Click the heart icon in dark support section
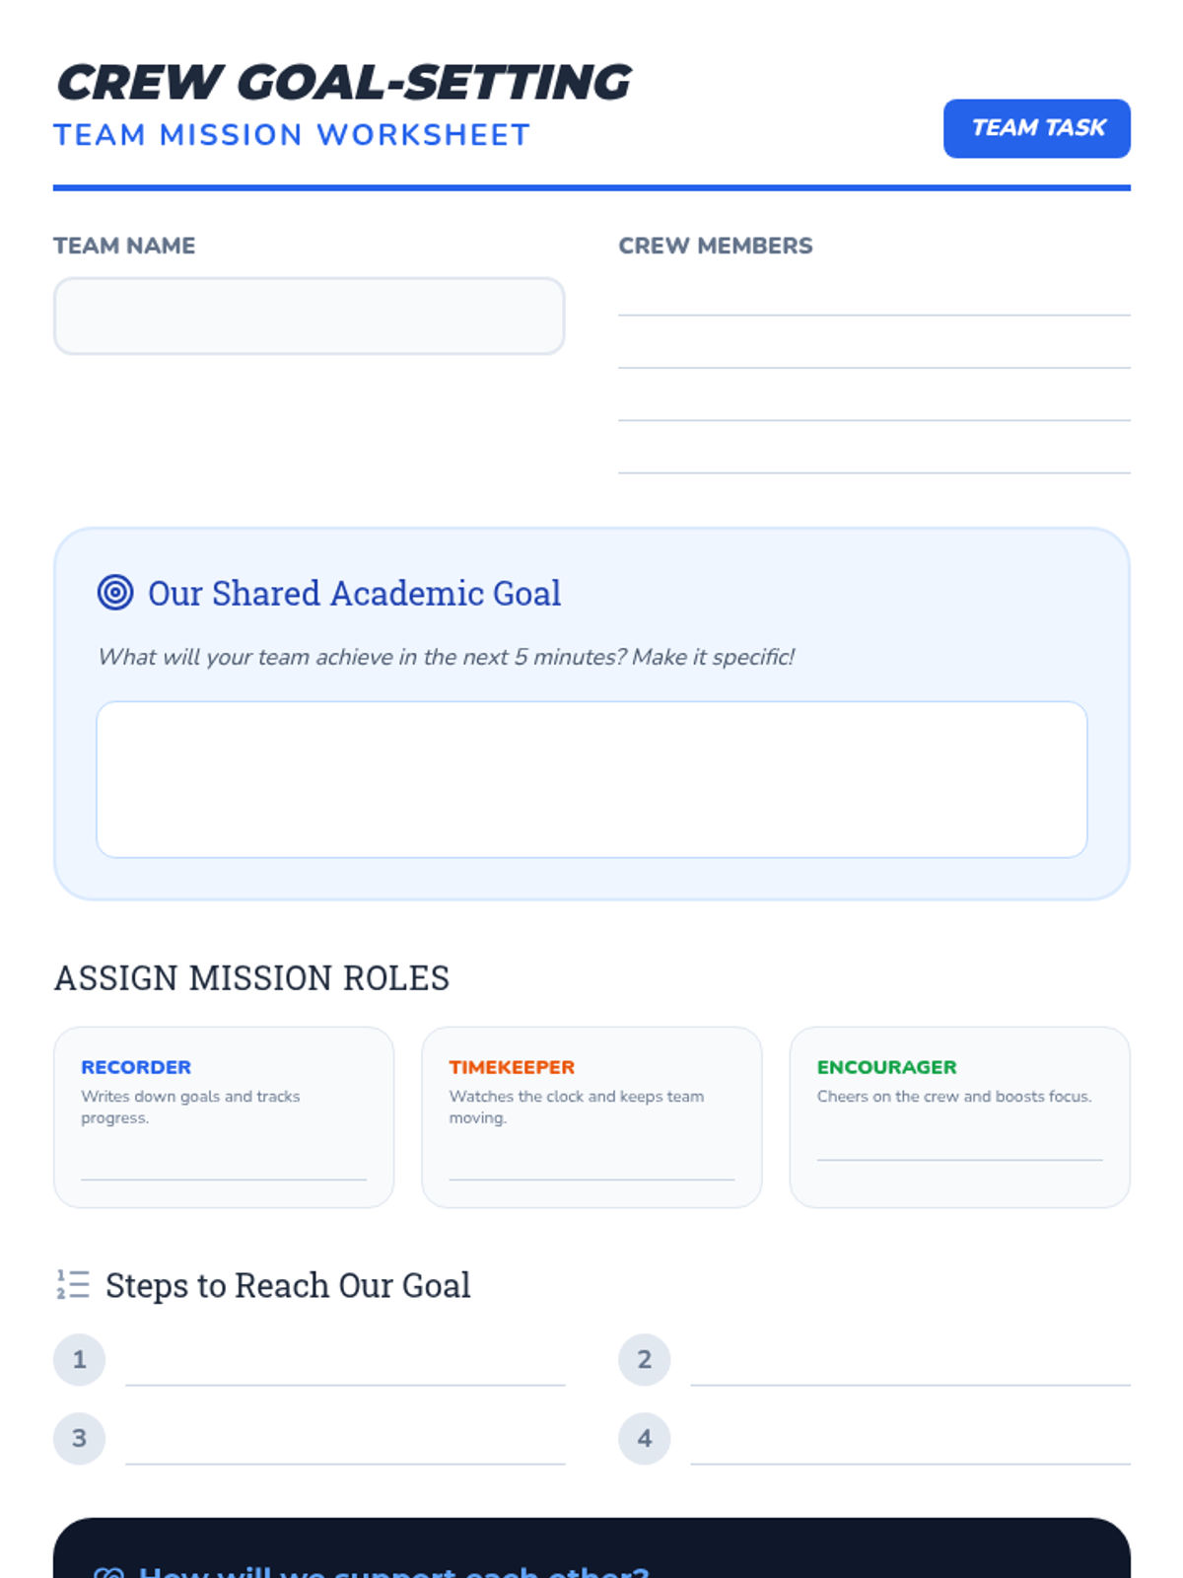This screenshot has width=1183, height=1578. pos(109,1572)
